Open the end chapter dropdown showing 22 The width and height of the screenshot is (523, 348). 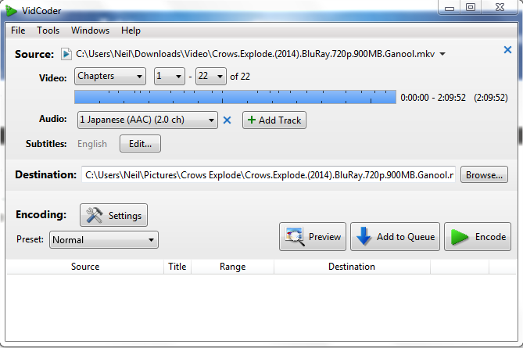tap(211, 77)
